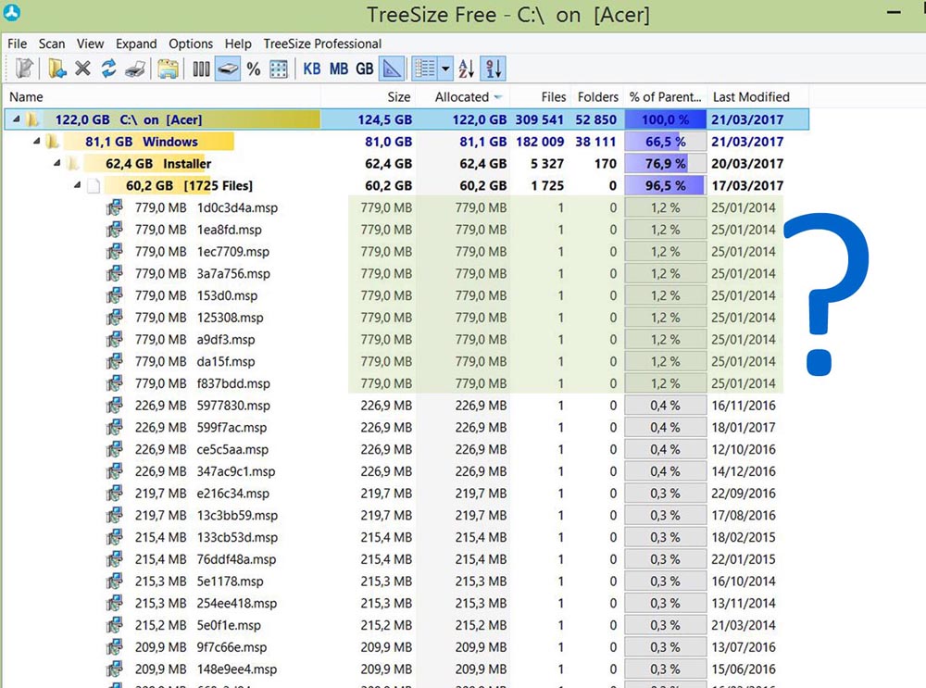Toggle the details list view button
Screen dimensions: 926x688
pyautogui.click(x=425, y=69)
